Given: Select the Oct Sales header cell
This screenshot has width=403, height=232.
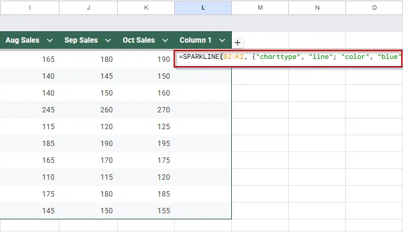Looking at the screenshot, I should pyautogui.click(x=146, y=40).
